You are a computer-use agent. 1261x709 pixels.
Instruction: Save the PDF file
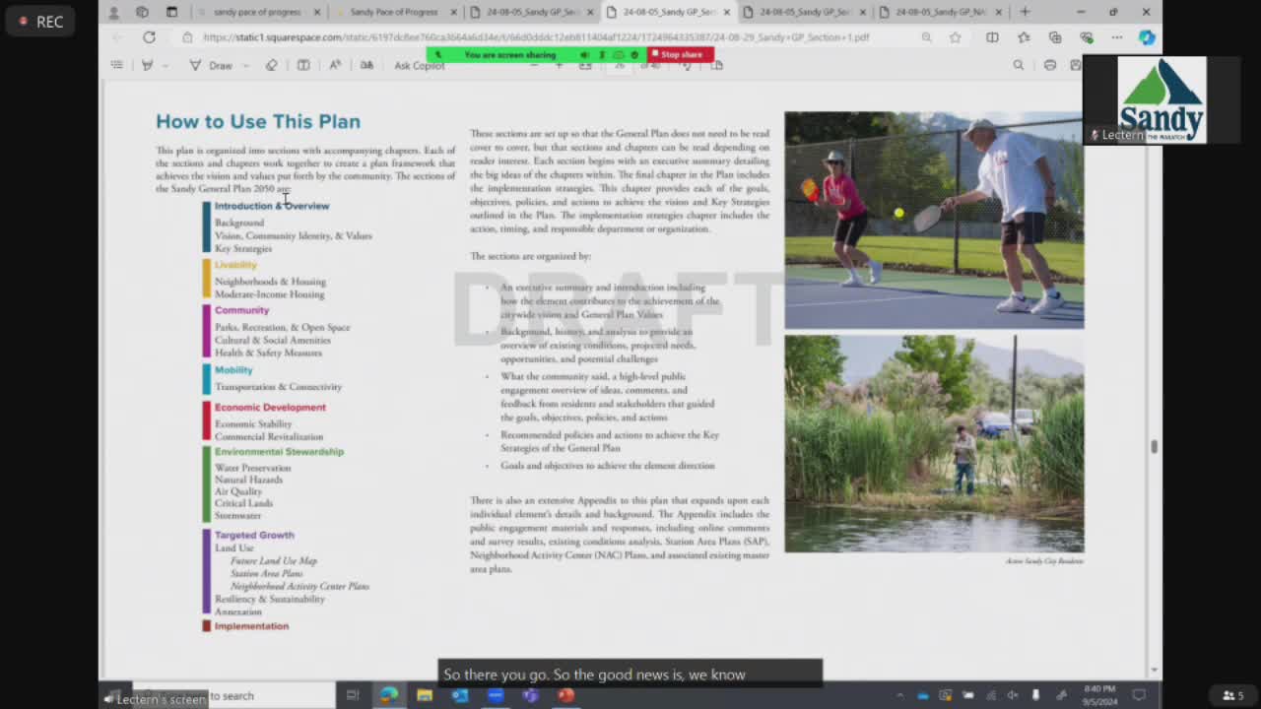[x=1076, y=65]
